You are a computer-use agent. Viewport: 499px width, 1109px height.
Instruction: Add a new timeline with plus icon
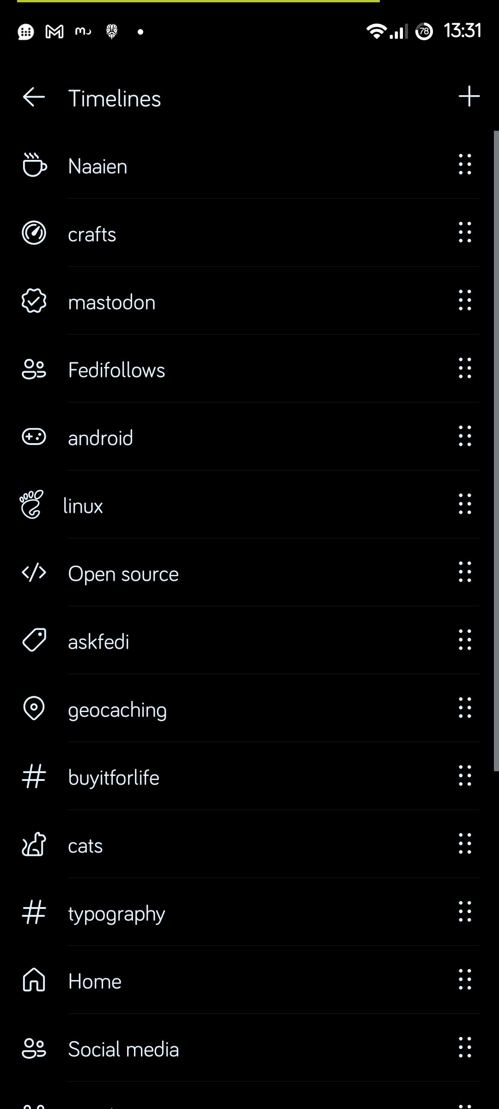pos(469,96)
